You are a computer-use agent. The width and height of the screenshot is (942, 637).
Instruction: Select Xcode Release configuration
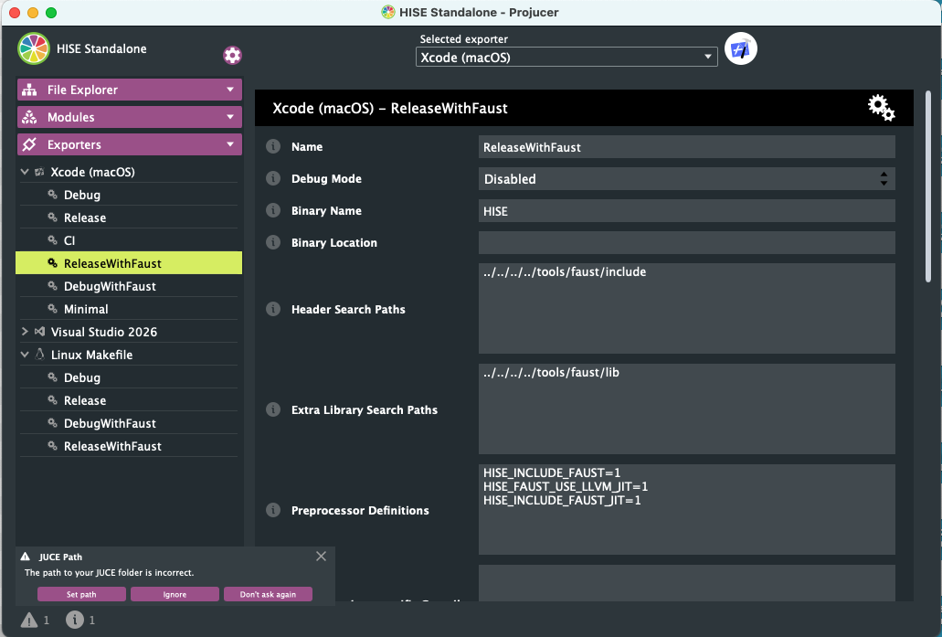pyautogui.click(x=129, y=218)
